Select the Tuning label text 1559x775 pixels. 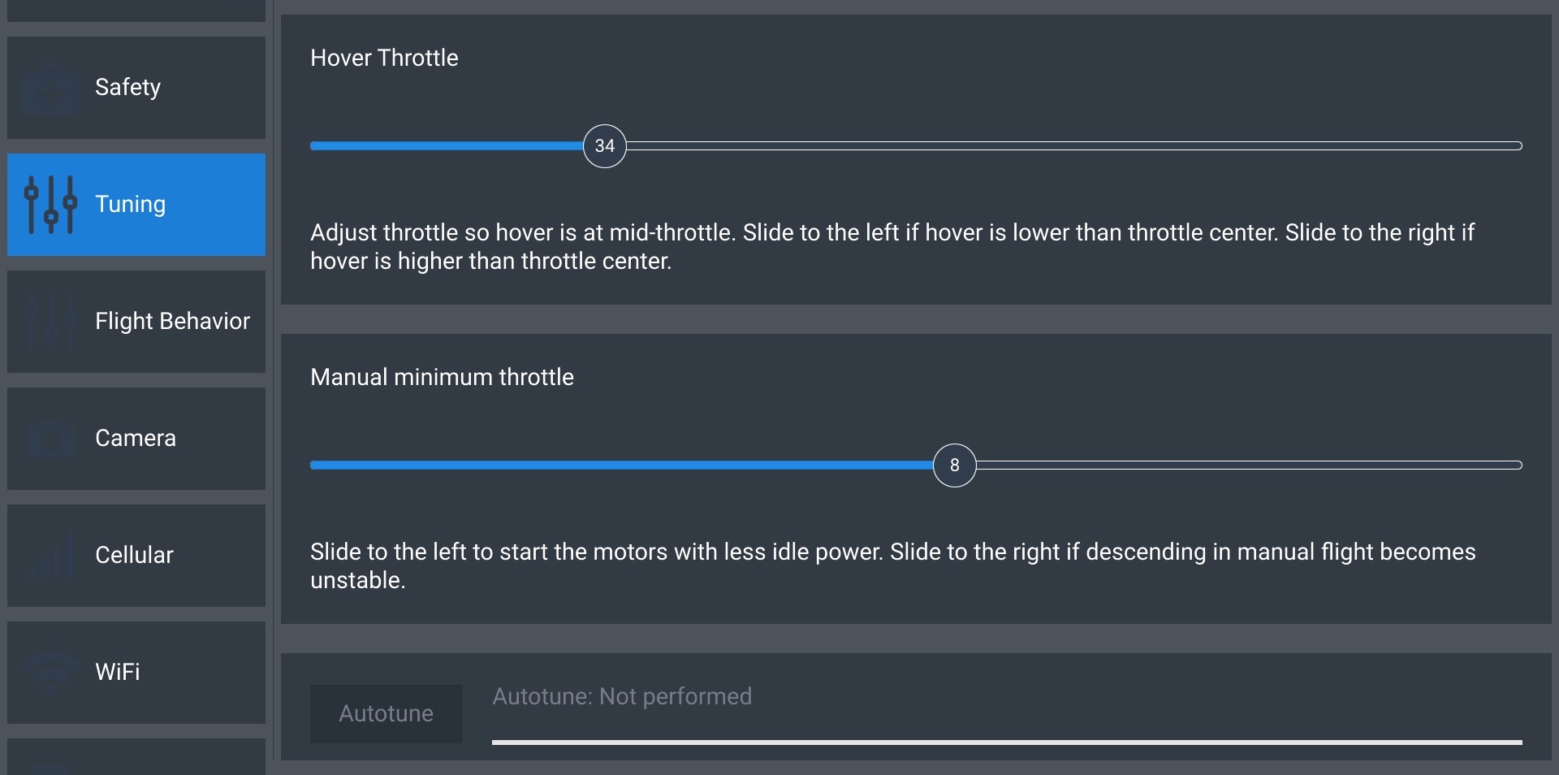130,205
